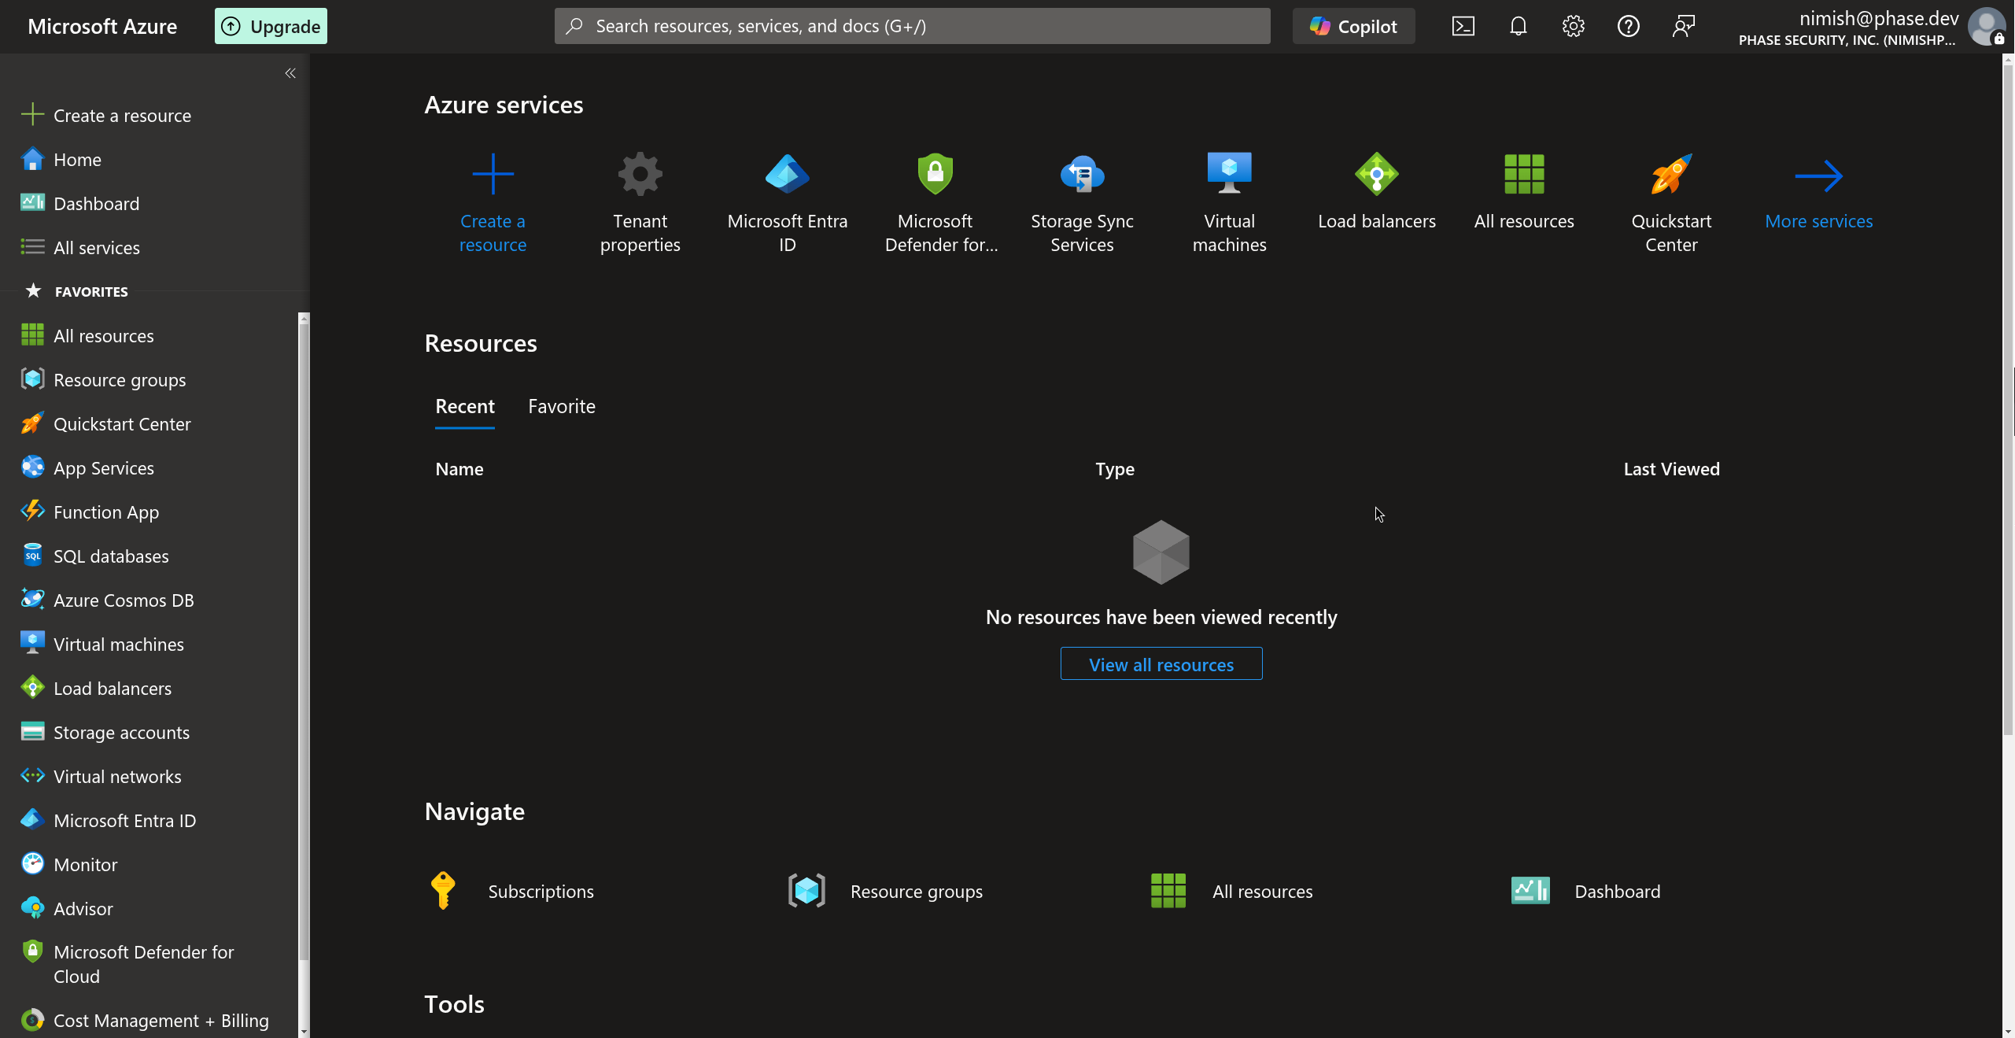2015x1038 pixels.
Task: Open App Services in the sidebar
Action: pos(149,468)
